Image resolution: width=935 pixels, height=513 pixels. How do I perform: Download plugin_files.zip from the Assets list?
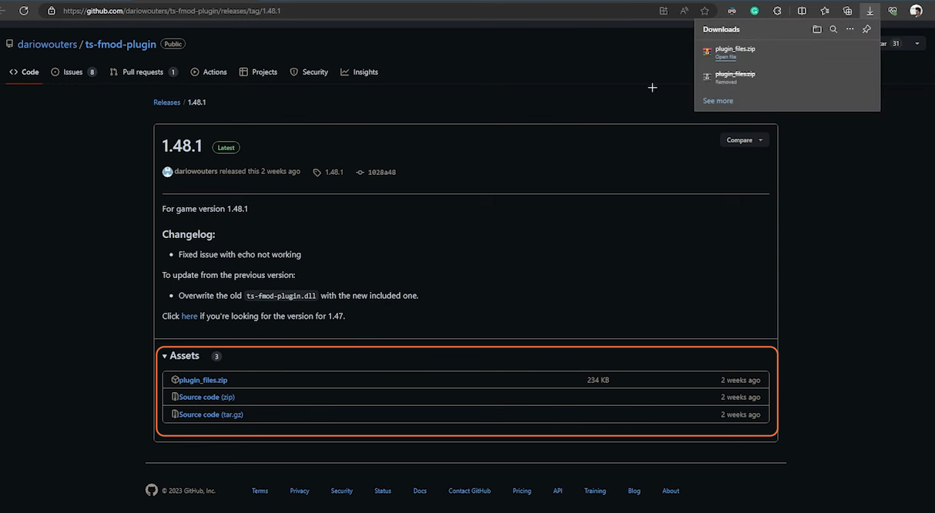pos(203,380)
